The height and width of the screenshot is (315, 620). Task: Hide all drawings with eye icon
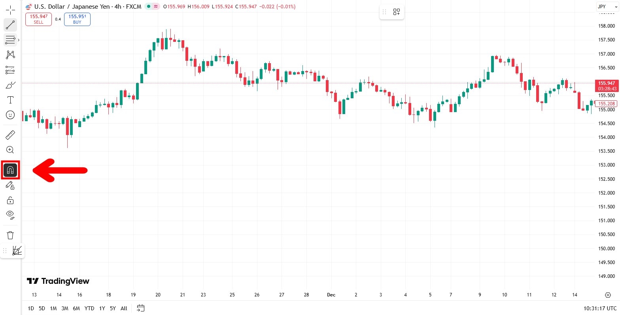pos(10,215)
